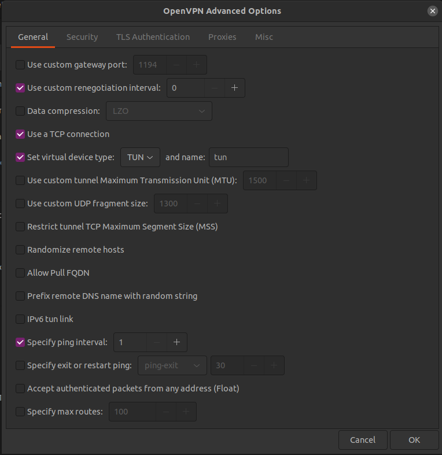
Task: Check Randomize remote hosts
Action: pyautogui.click(x=20, y=250)
